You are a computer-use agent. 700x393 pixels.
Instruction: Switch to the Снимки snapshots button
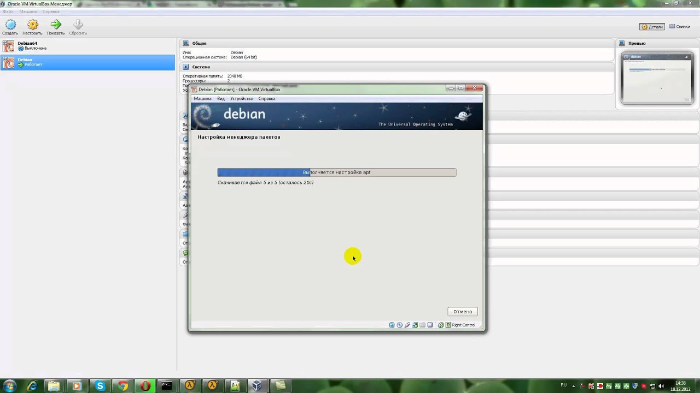[679, 26]
